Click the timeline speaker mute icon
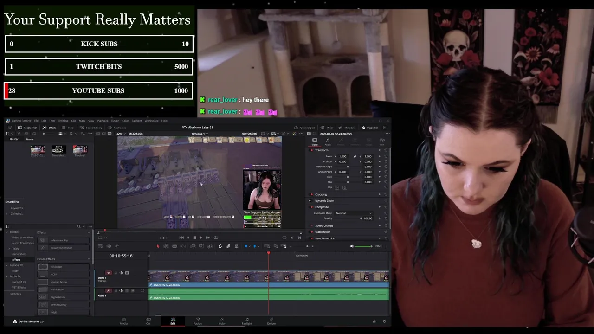The image size is (594, 334). pos(352,246)
